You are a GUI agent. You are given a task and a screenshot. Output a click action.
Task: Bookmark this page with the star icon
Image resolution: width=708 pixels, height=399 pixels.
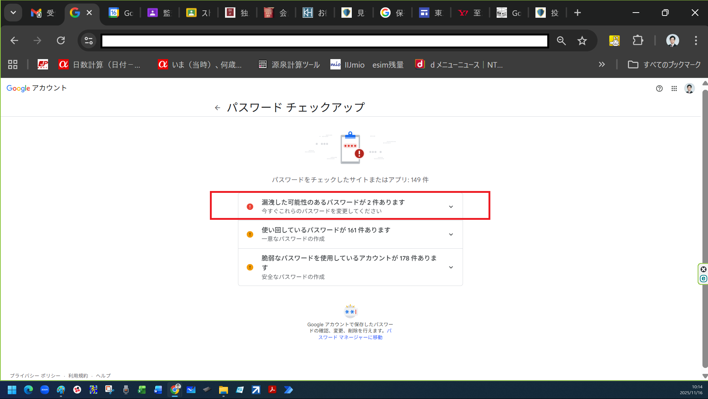(x=582, y=41)
